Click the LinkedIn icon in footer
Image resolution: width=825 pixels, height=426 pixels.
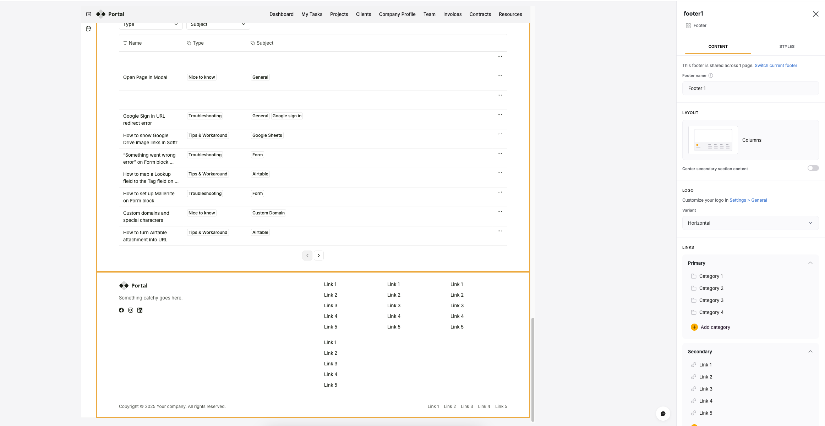(140, 310)
